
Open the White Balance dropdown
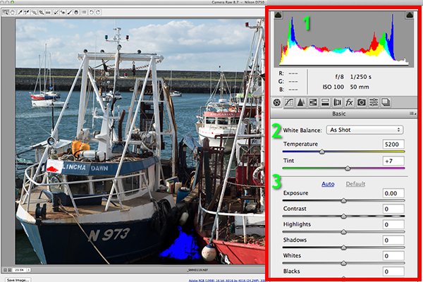pyautogui.click(x=364, y=130)
